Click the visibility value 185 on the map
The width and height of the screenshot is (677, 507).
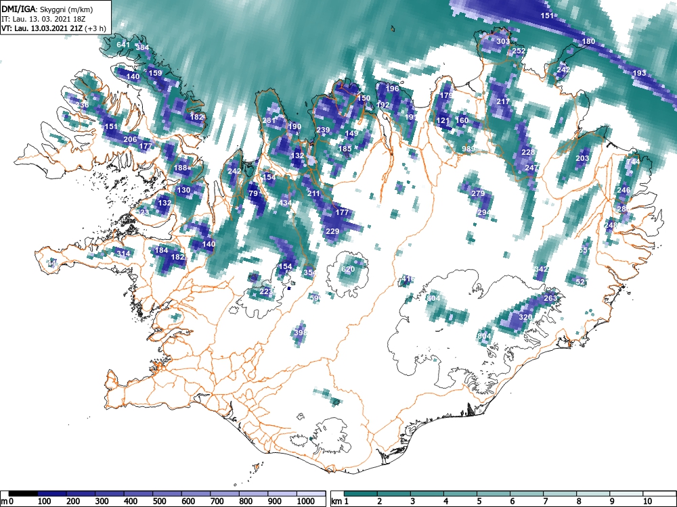coord(345,149)
